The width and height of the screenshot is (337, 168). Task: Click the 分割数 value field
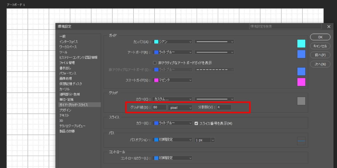(x=224, y=107)
